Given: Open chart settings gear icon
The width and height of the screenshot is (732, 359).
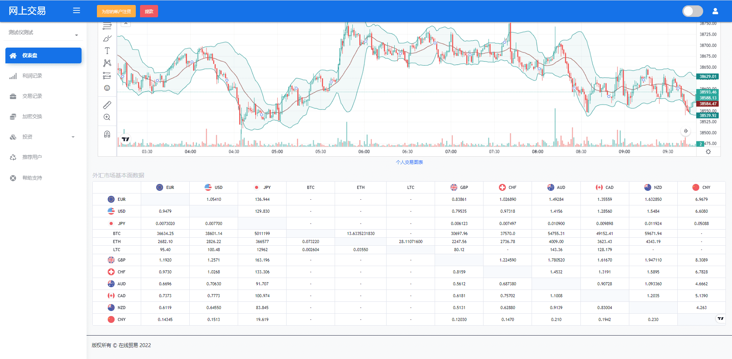Looking at the screenshot, I should click(708, 152).
